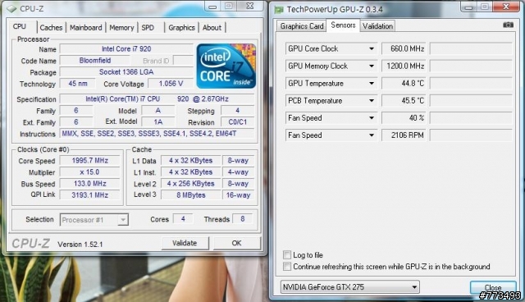Minimize the CPU-Z window
The width and height of the screenshot is (525, 302).
tap(212, 7)
